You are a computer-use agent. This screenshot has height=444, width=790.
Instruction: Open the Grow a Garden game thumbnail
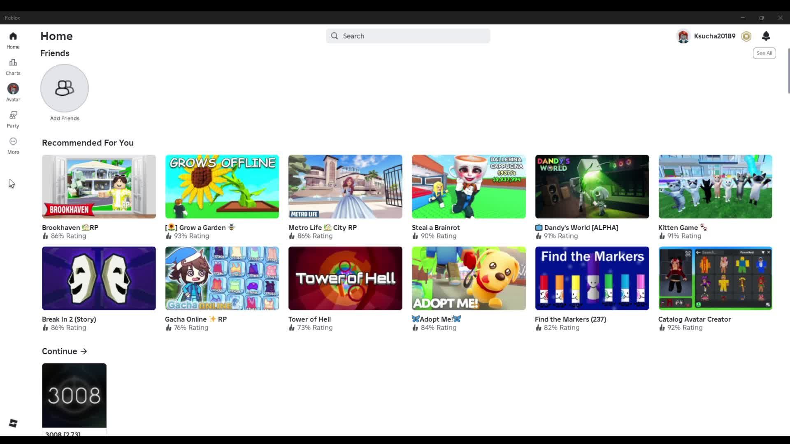pyautogui.click(x=222, y=187)
